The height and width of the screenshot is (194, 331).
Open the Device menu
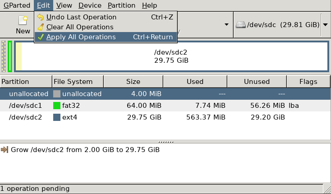[x=90, y=5]
